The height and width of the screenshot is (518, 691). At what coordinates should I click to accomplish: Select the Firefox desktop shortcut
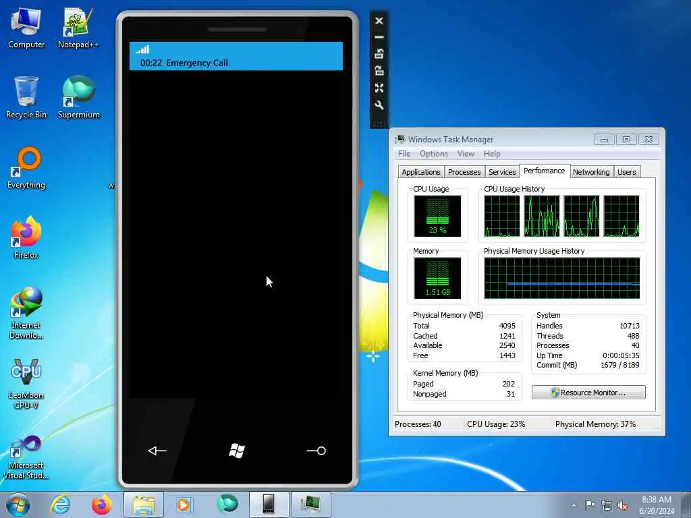coord(26,238)
